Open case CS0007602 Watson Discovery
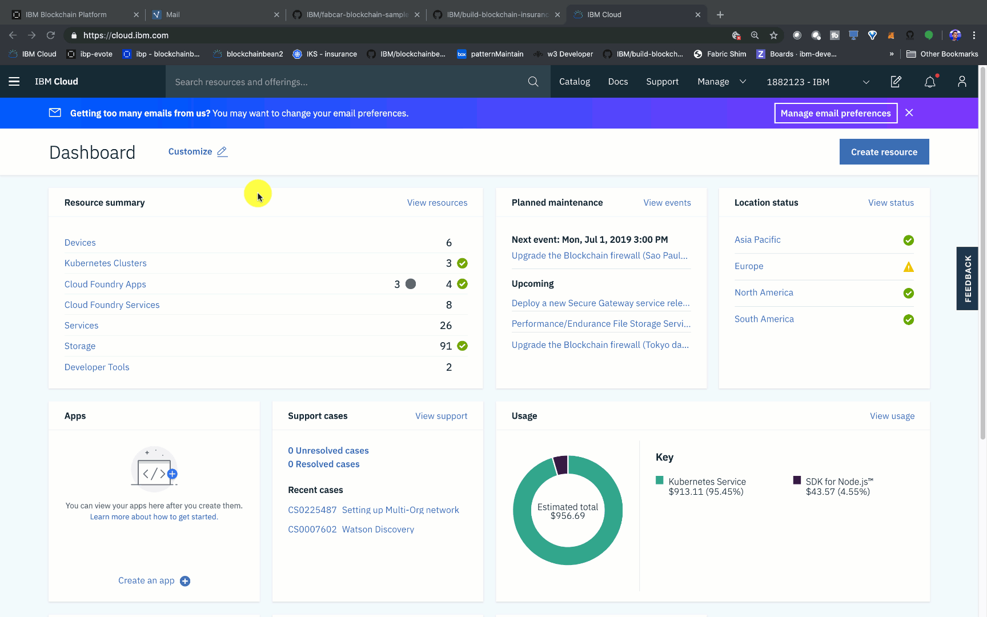The height and width of the screenshot is (617, 987). 351,530
